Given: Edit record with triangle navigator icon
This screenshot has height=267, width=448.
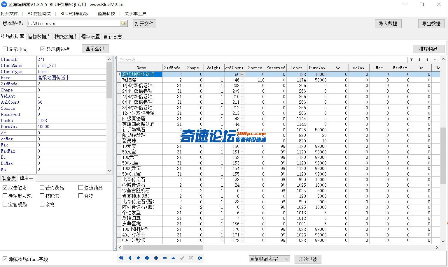Looking at the screenshot, I should point(174,258).
